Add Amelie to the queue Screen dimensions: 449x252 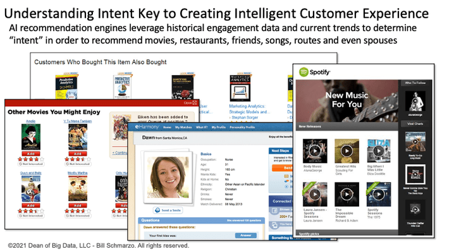click(30, 154)
